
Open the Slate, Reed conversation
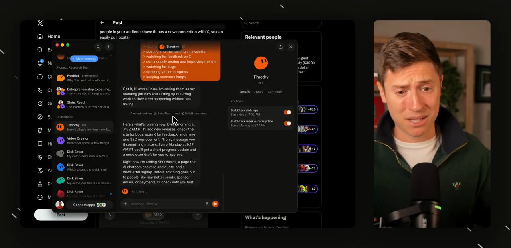[84, 104]
